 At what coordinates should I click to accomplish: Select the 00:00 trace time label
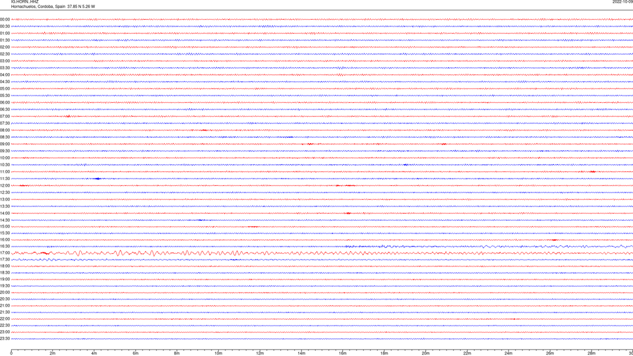click(x=5, y=19)
